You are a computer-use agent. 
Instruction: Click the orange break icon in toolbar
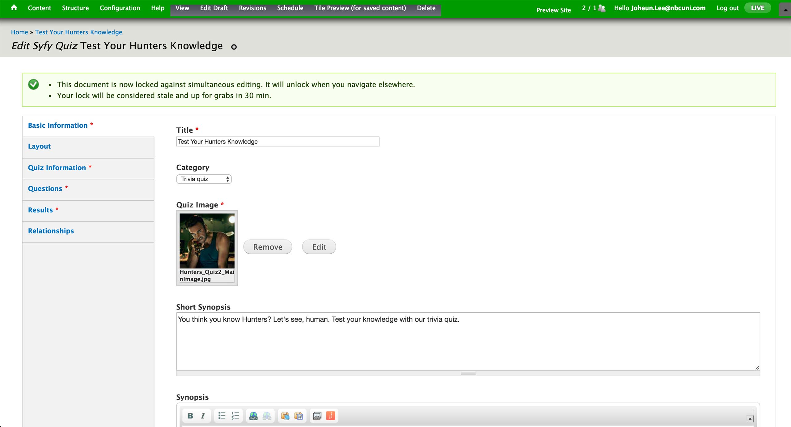331,416
